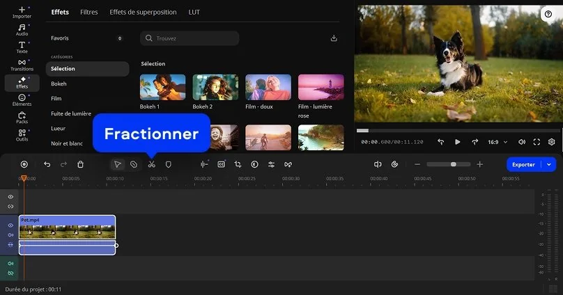
Task: Open the help question mark icon
Action: click(548, 14)
